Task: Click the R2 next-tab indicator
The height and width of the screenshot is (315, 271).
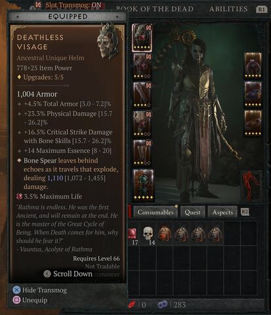Action: tap(245, 212)
